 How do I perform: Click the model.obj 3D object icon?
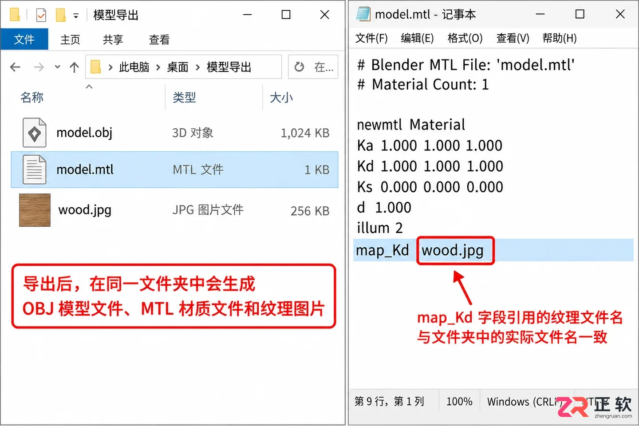35,133
